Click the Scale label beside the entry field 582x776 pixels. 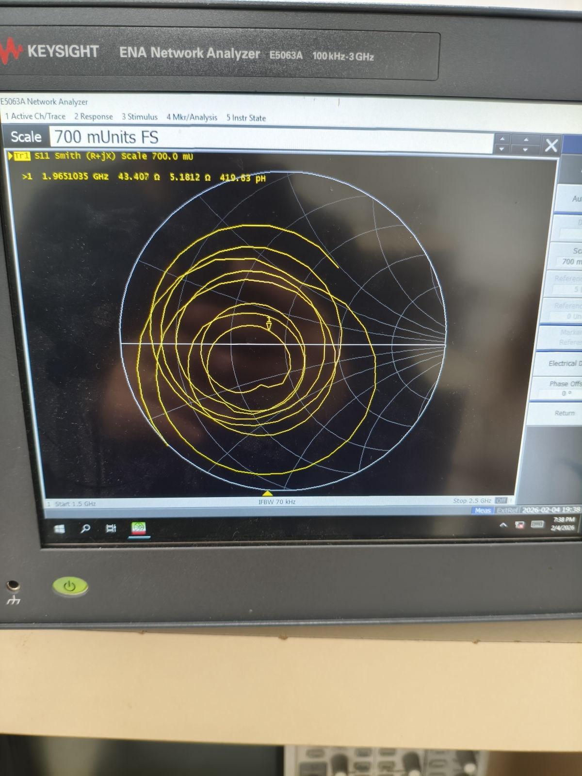coord(26,137)
